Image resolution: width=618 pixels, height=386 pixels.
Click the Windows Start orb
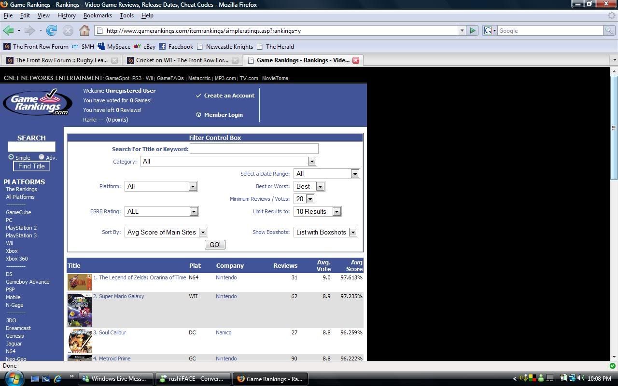13,379
